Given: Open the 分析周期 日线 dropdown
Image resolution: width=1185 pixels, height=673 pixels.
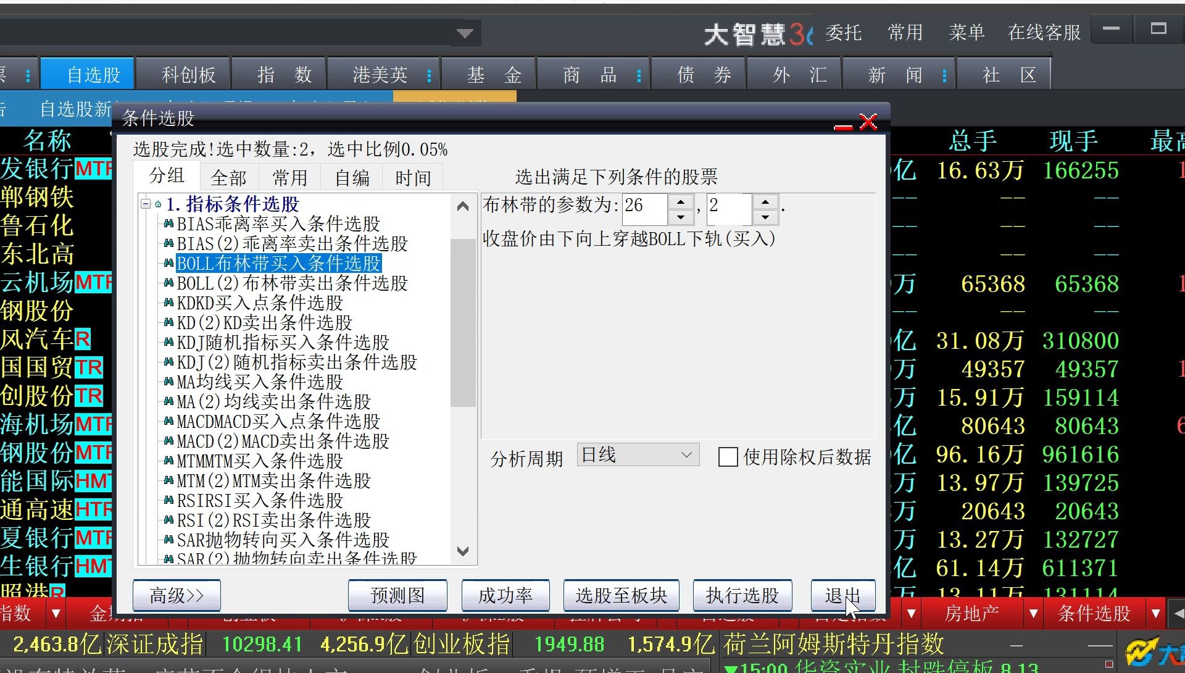Looking at the screenshot, I should 686,455.
